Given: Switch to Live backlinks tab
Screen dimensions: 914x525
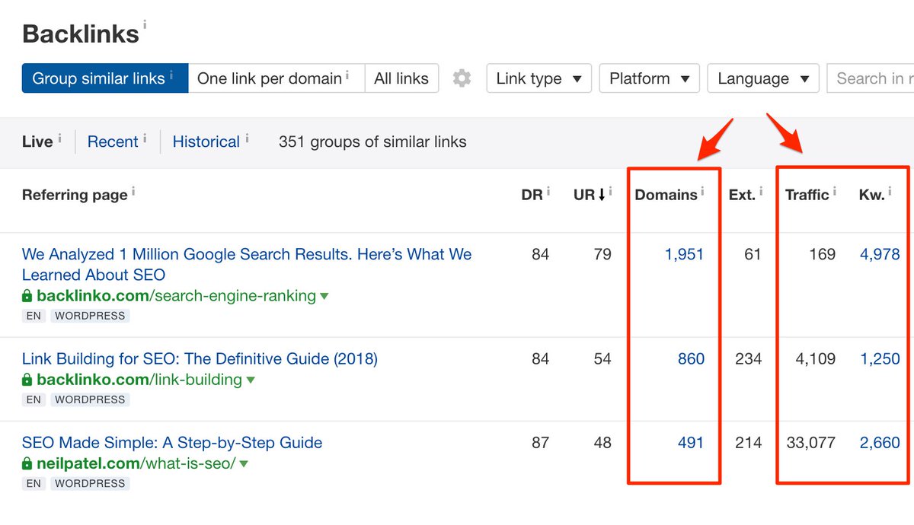Looking at the screenshot, I should click(37, 142).
